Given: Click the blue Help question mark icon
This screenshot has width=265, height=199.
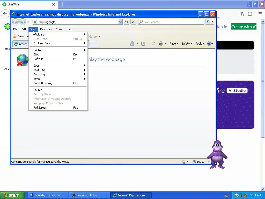Looking at the screenshot, I should coord(209,44).
